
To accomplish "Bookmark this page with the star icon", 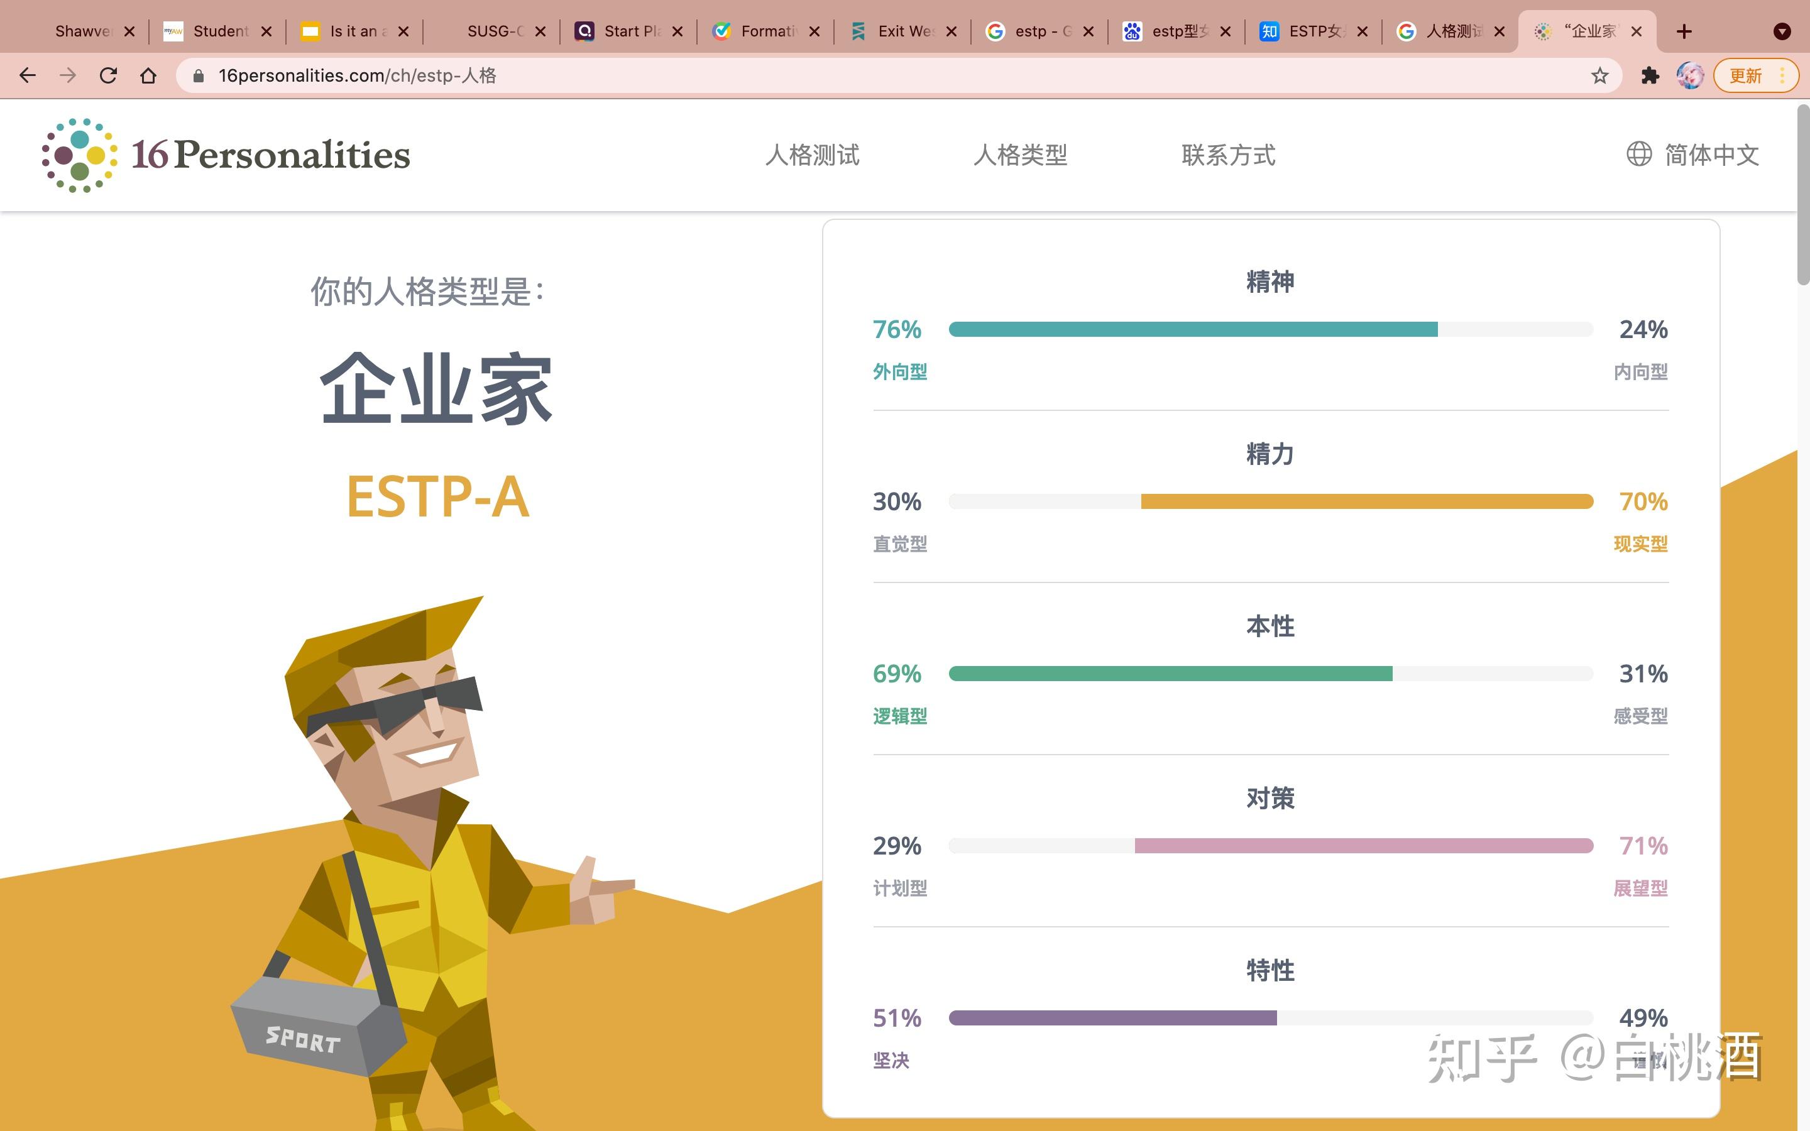I will [1599, 75].
